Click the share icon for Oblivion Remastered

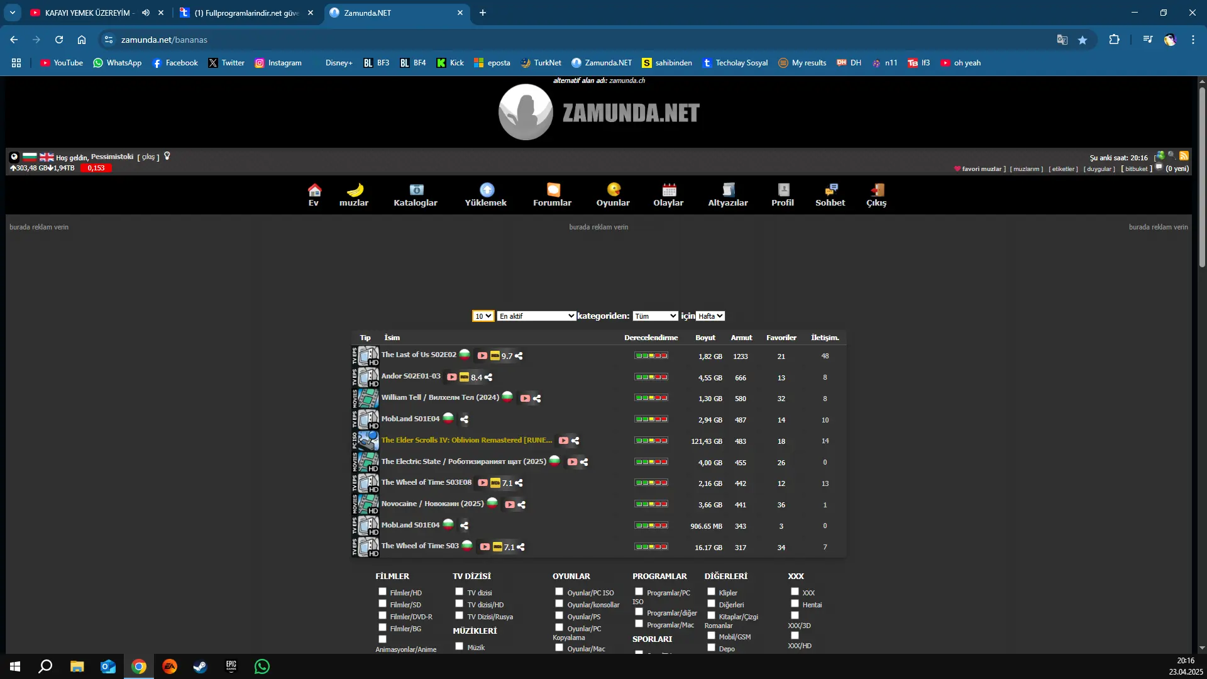[575, 441]
